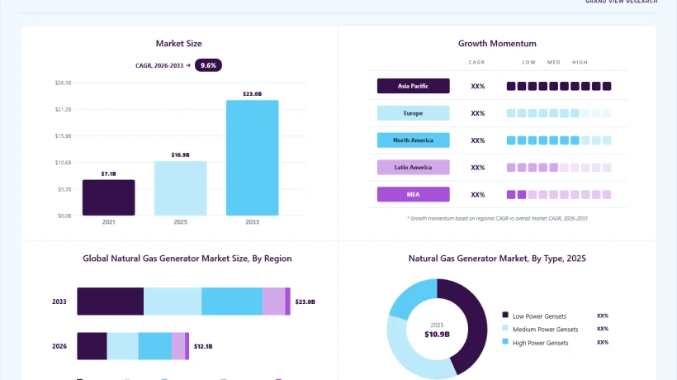Click Asia Pacific XX% CAGR value

coord(478,87)
